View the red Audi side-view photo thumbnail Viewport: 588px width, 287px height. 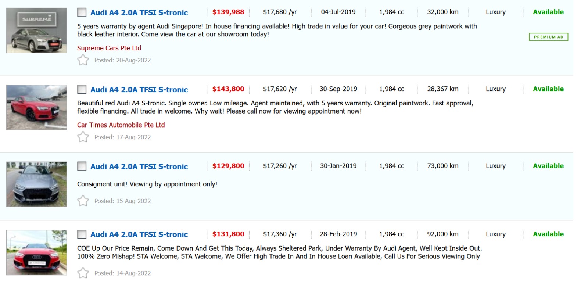(37, 107)
